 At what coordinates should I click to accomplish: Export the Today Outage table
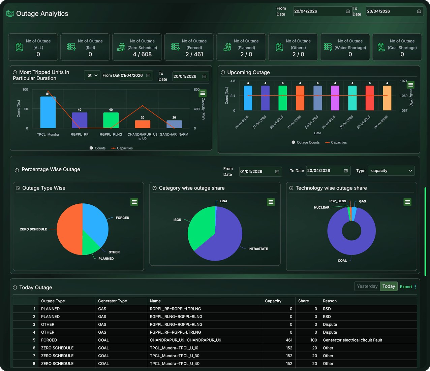(406, 287)
